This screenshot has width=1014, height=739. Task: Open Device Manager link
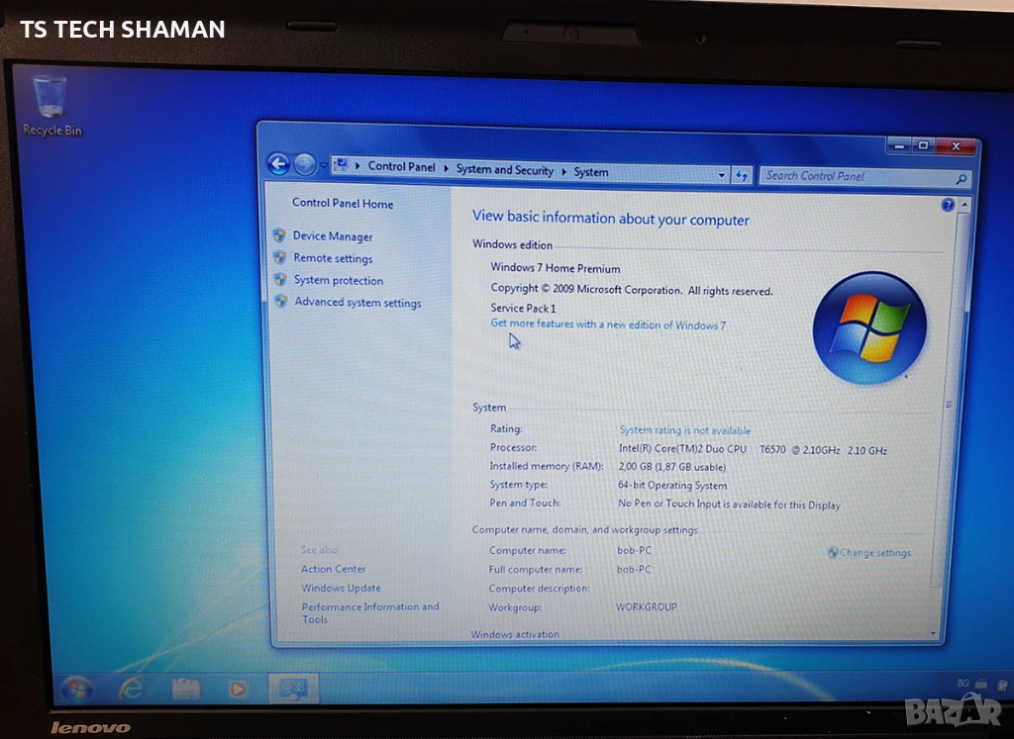tap(333, 236)
